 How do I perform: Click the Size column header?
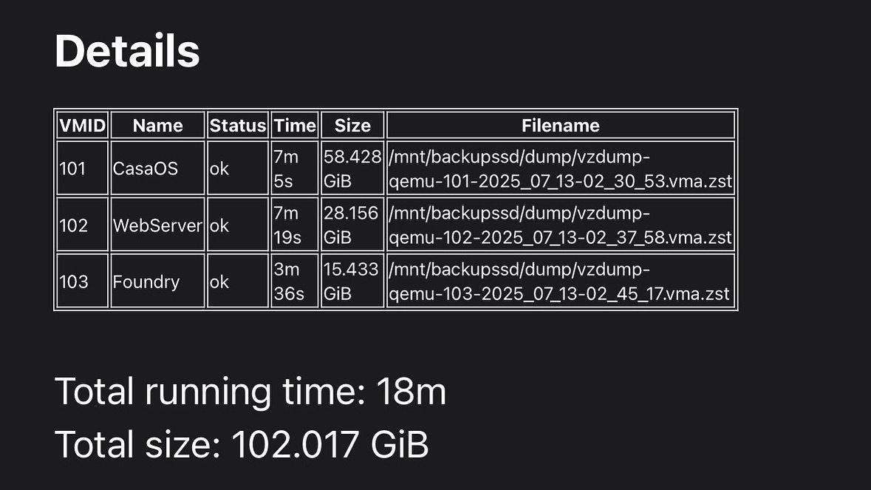[352, 125]
